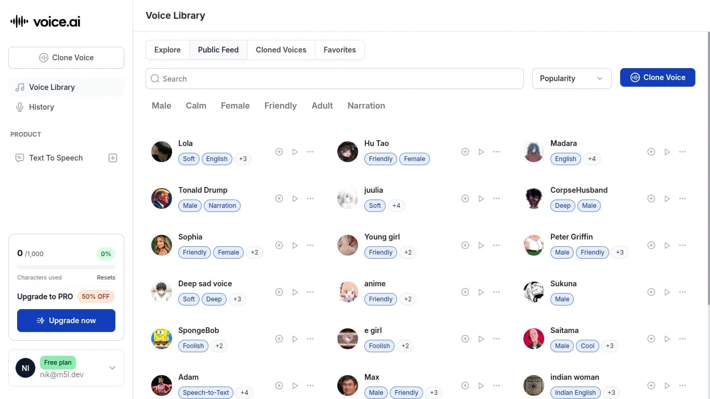Image resolution: width=710 pixels, height=399 pixels.
Task: Add Madara voice with plus icon
Action: coord(651,152)
